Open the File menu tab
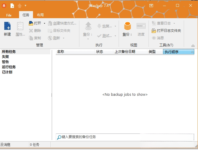The width and height of the screenshot is (198, 150). (9, 15)
